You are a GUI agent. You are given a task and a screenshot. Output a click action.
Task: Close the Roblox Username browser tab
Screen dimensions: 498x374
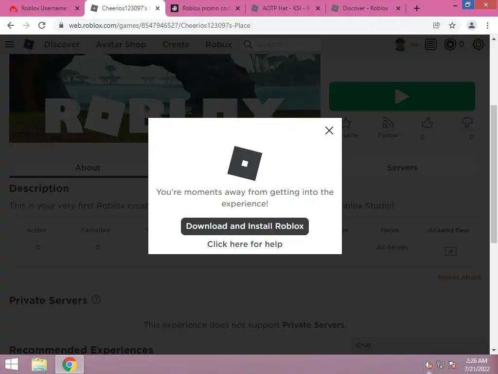point(77,9)
